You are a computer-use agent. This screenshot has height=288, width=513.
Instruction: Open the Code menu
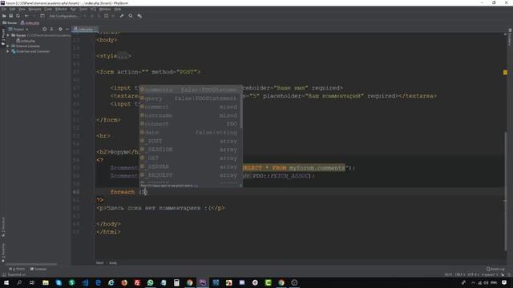click(x=48, y=9)
